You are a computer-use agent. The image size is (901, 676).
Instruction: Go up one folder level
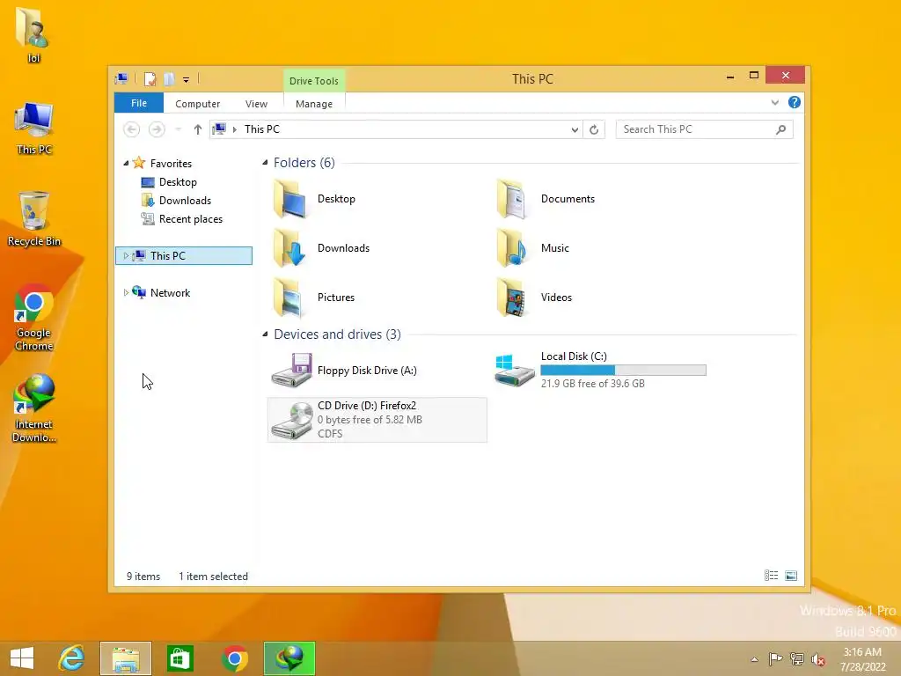coord(198,129)
